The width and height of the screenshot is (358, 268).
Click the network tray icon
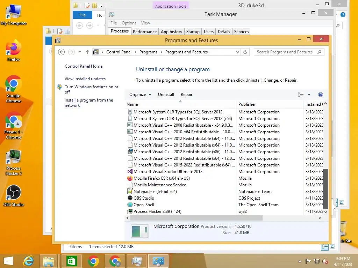[x=317, y=261]
